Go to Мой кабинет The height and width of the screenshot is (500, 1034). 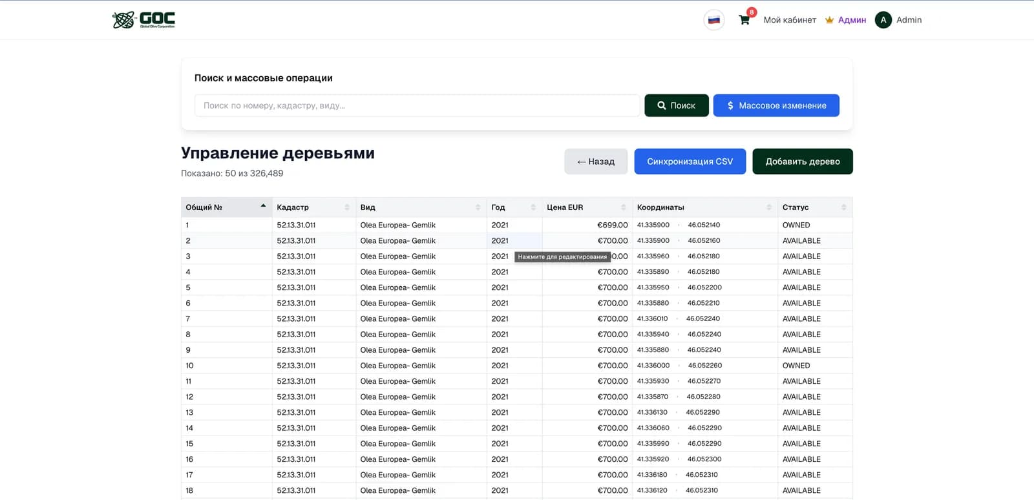click(x=790, y=20)
